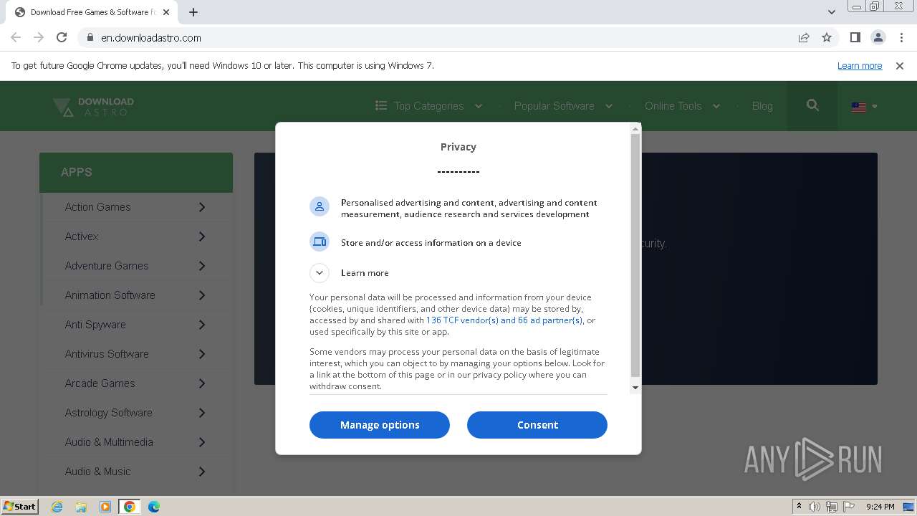This screenshot has width=917, height=516.
Task: Expand Anti Spyware category arrow
Action: click(201, 325)
